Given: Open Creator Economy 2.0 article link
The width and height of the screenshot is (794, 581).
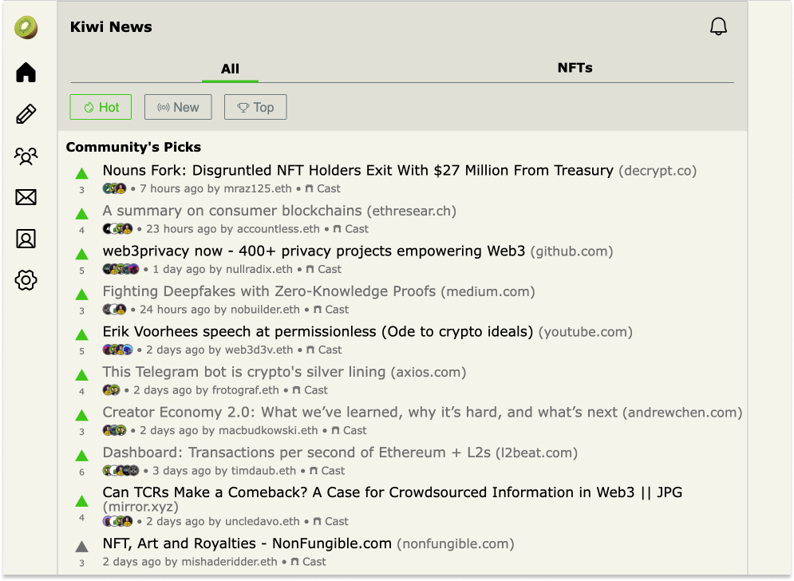Looking at the screenshot, I should [360, 413].
